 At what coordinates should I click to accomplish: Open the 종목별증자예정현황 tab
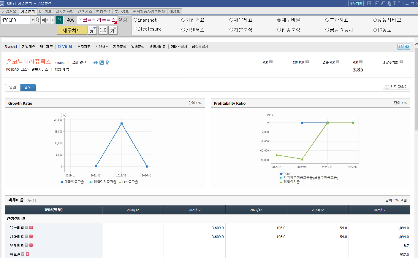pos(149,11)
